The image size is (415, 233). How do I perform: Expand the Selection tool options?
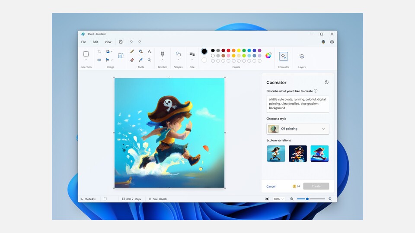(86, 60)
